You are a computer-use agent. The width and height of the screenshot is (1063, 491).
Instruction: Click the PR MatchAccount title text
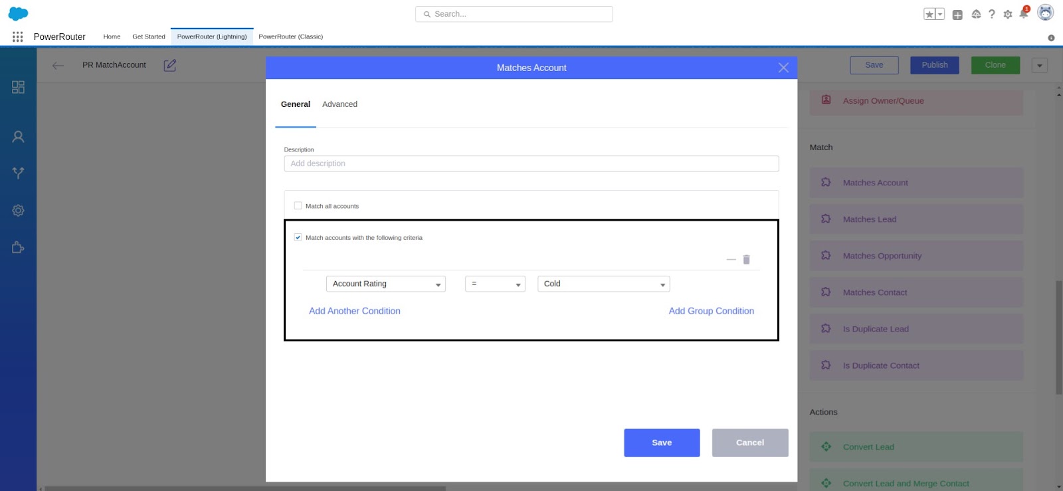coord(114,65)
